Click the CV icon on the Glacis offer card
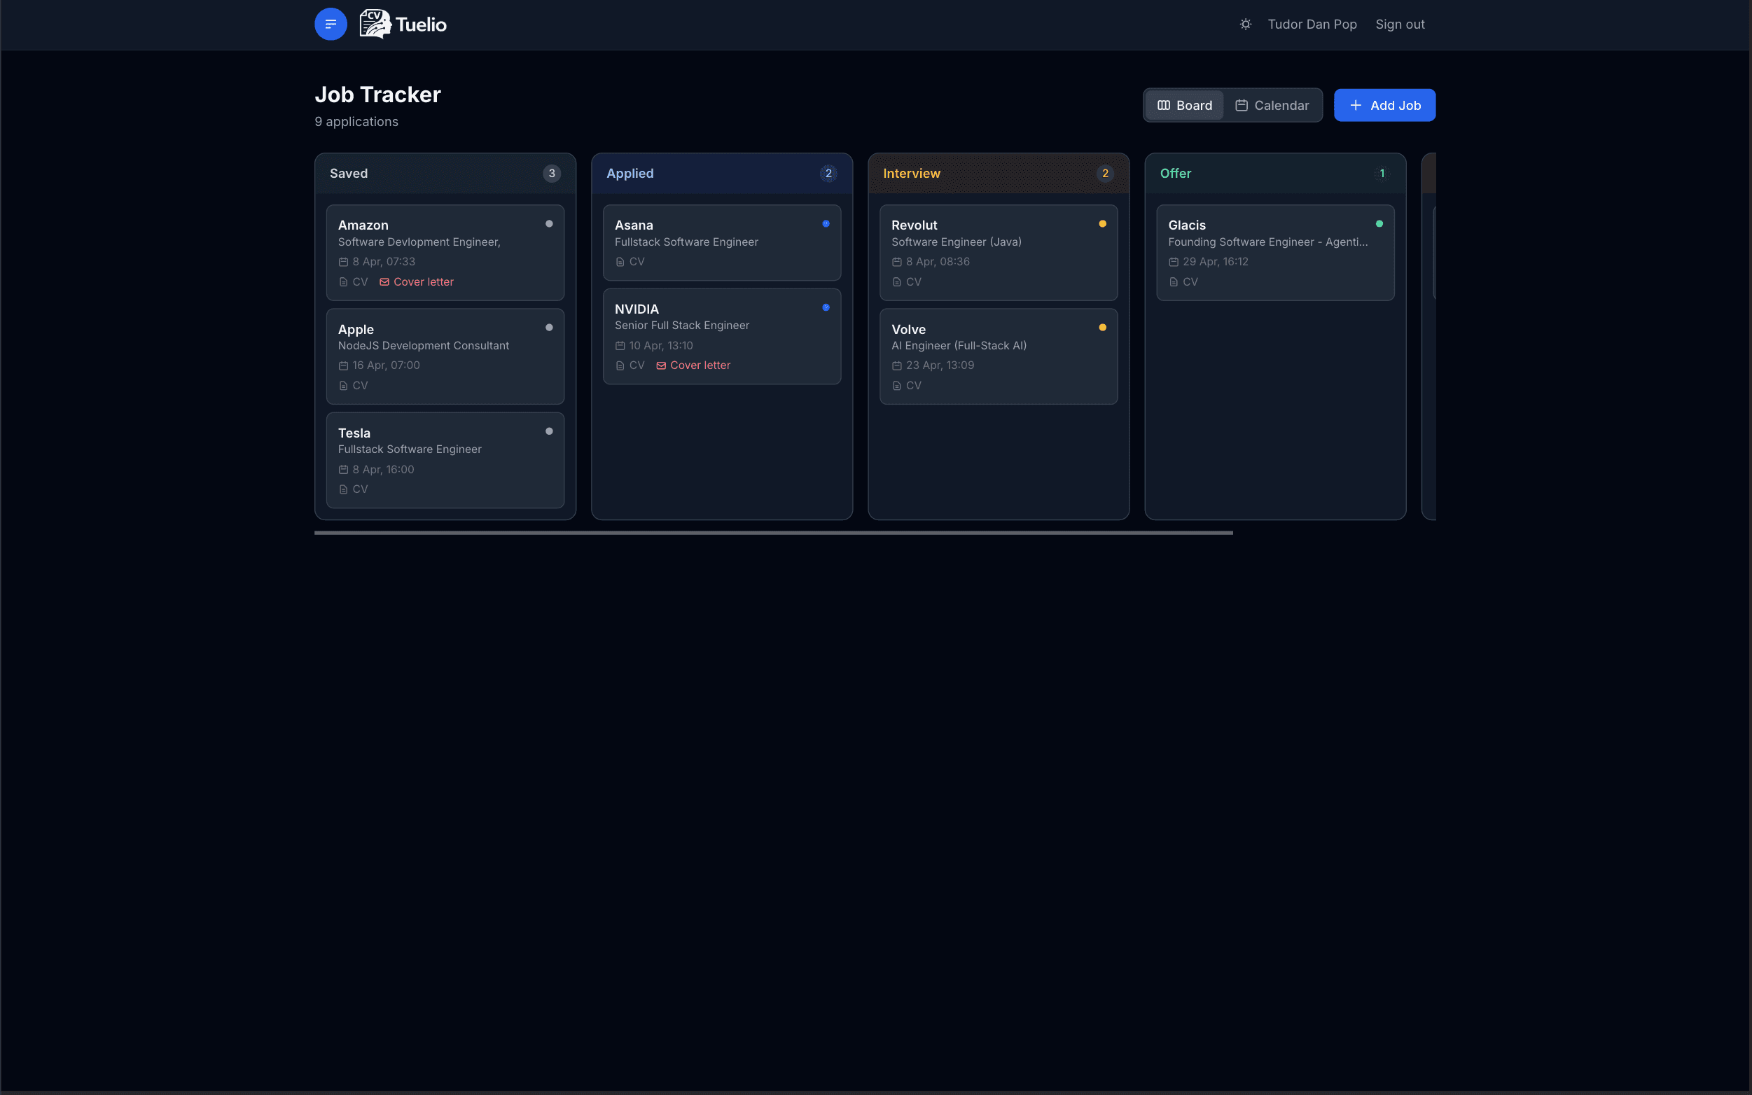The width and height of the screenshot is (1752, 1095). point(1174,281)
